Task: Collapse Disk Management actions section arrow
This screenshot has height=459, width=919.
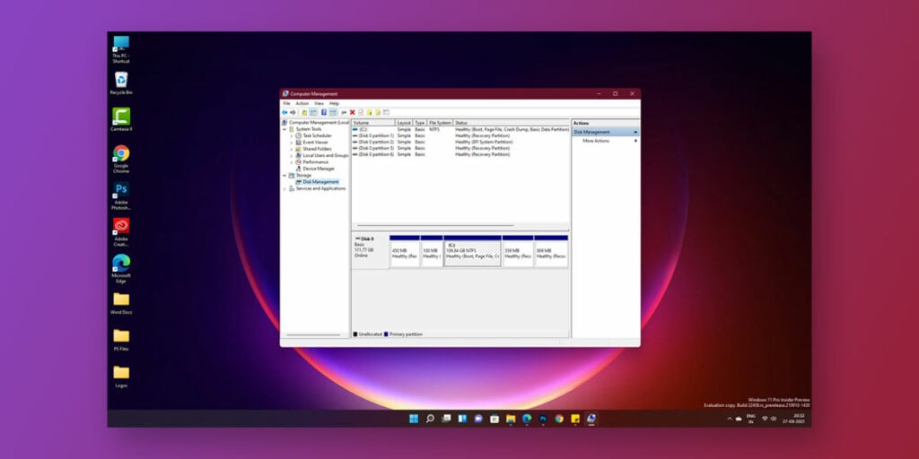Action: click(635, 133)
